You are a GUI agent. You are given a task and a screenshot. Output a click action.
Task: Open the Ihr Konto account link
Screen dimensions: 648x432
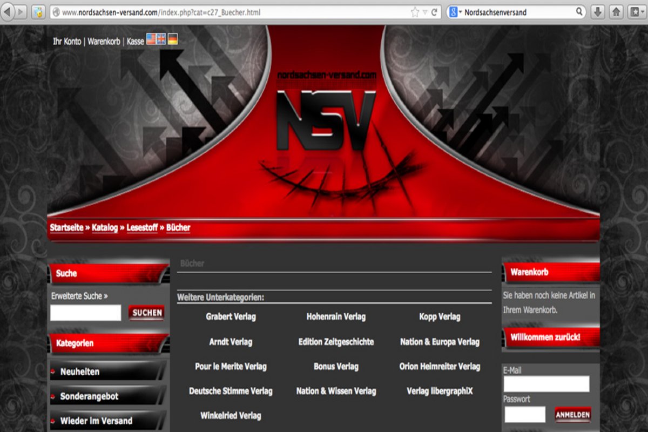click(x=67, y=41)
